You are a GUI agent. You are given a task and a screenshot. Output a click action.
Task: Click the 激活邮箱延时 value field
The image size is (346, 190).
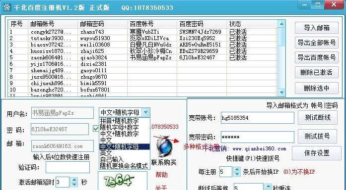point(63,182)
